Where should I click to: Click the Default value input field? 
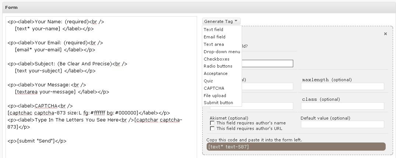(342, 124)
